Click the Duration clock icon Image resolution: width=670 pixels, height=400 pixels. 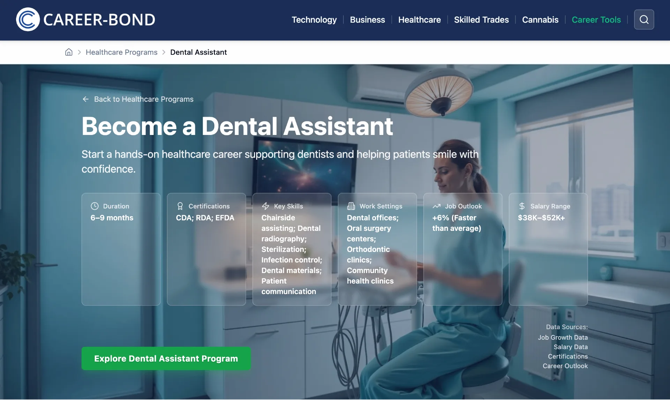(95, 206)
